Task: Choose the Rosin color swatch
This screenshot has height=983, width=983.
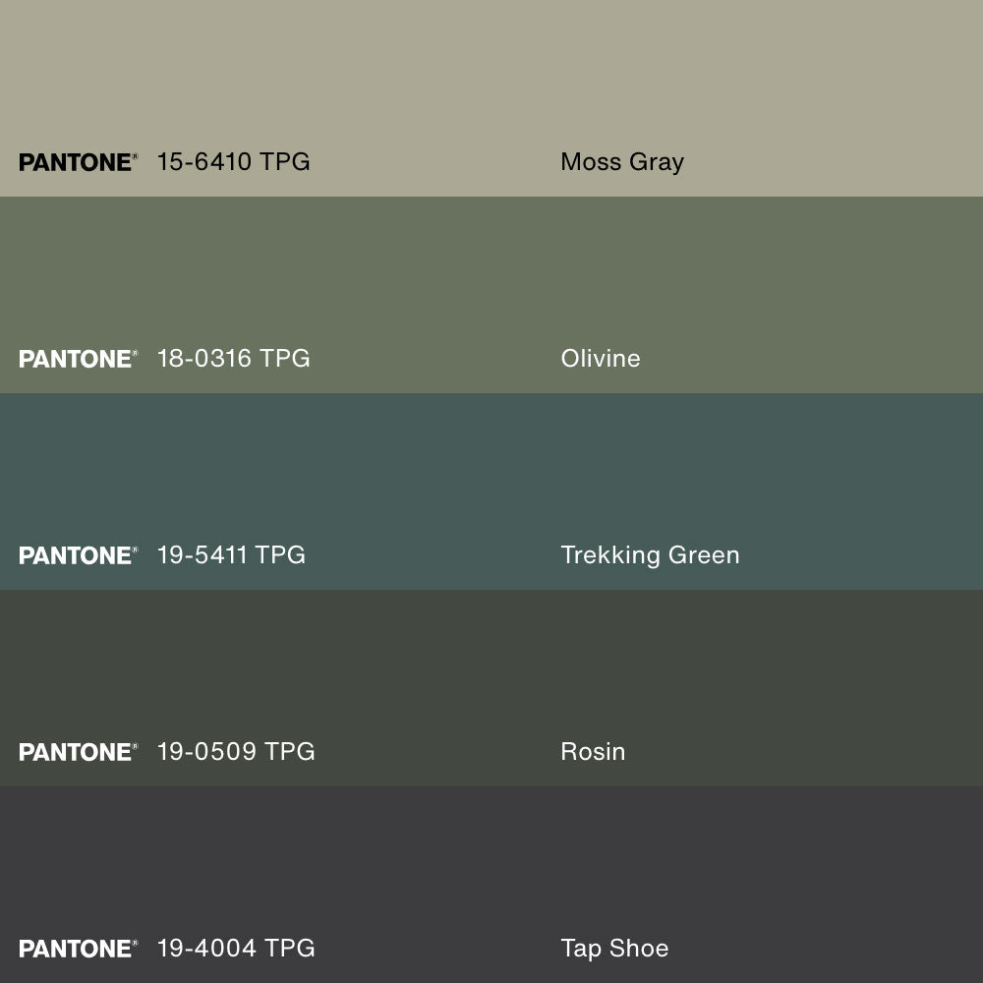Action: 491,668
